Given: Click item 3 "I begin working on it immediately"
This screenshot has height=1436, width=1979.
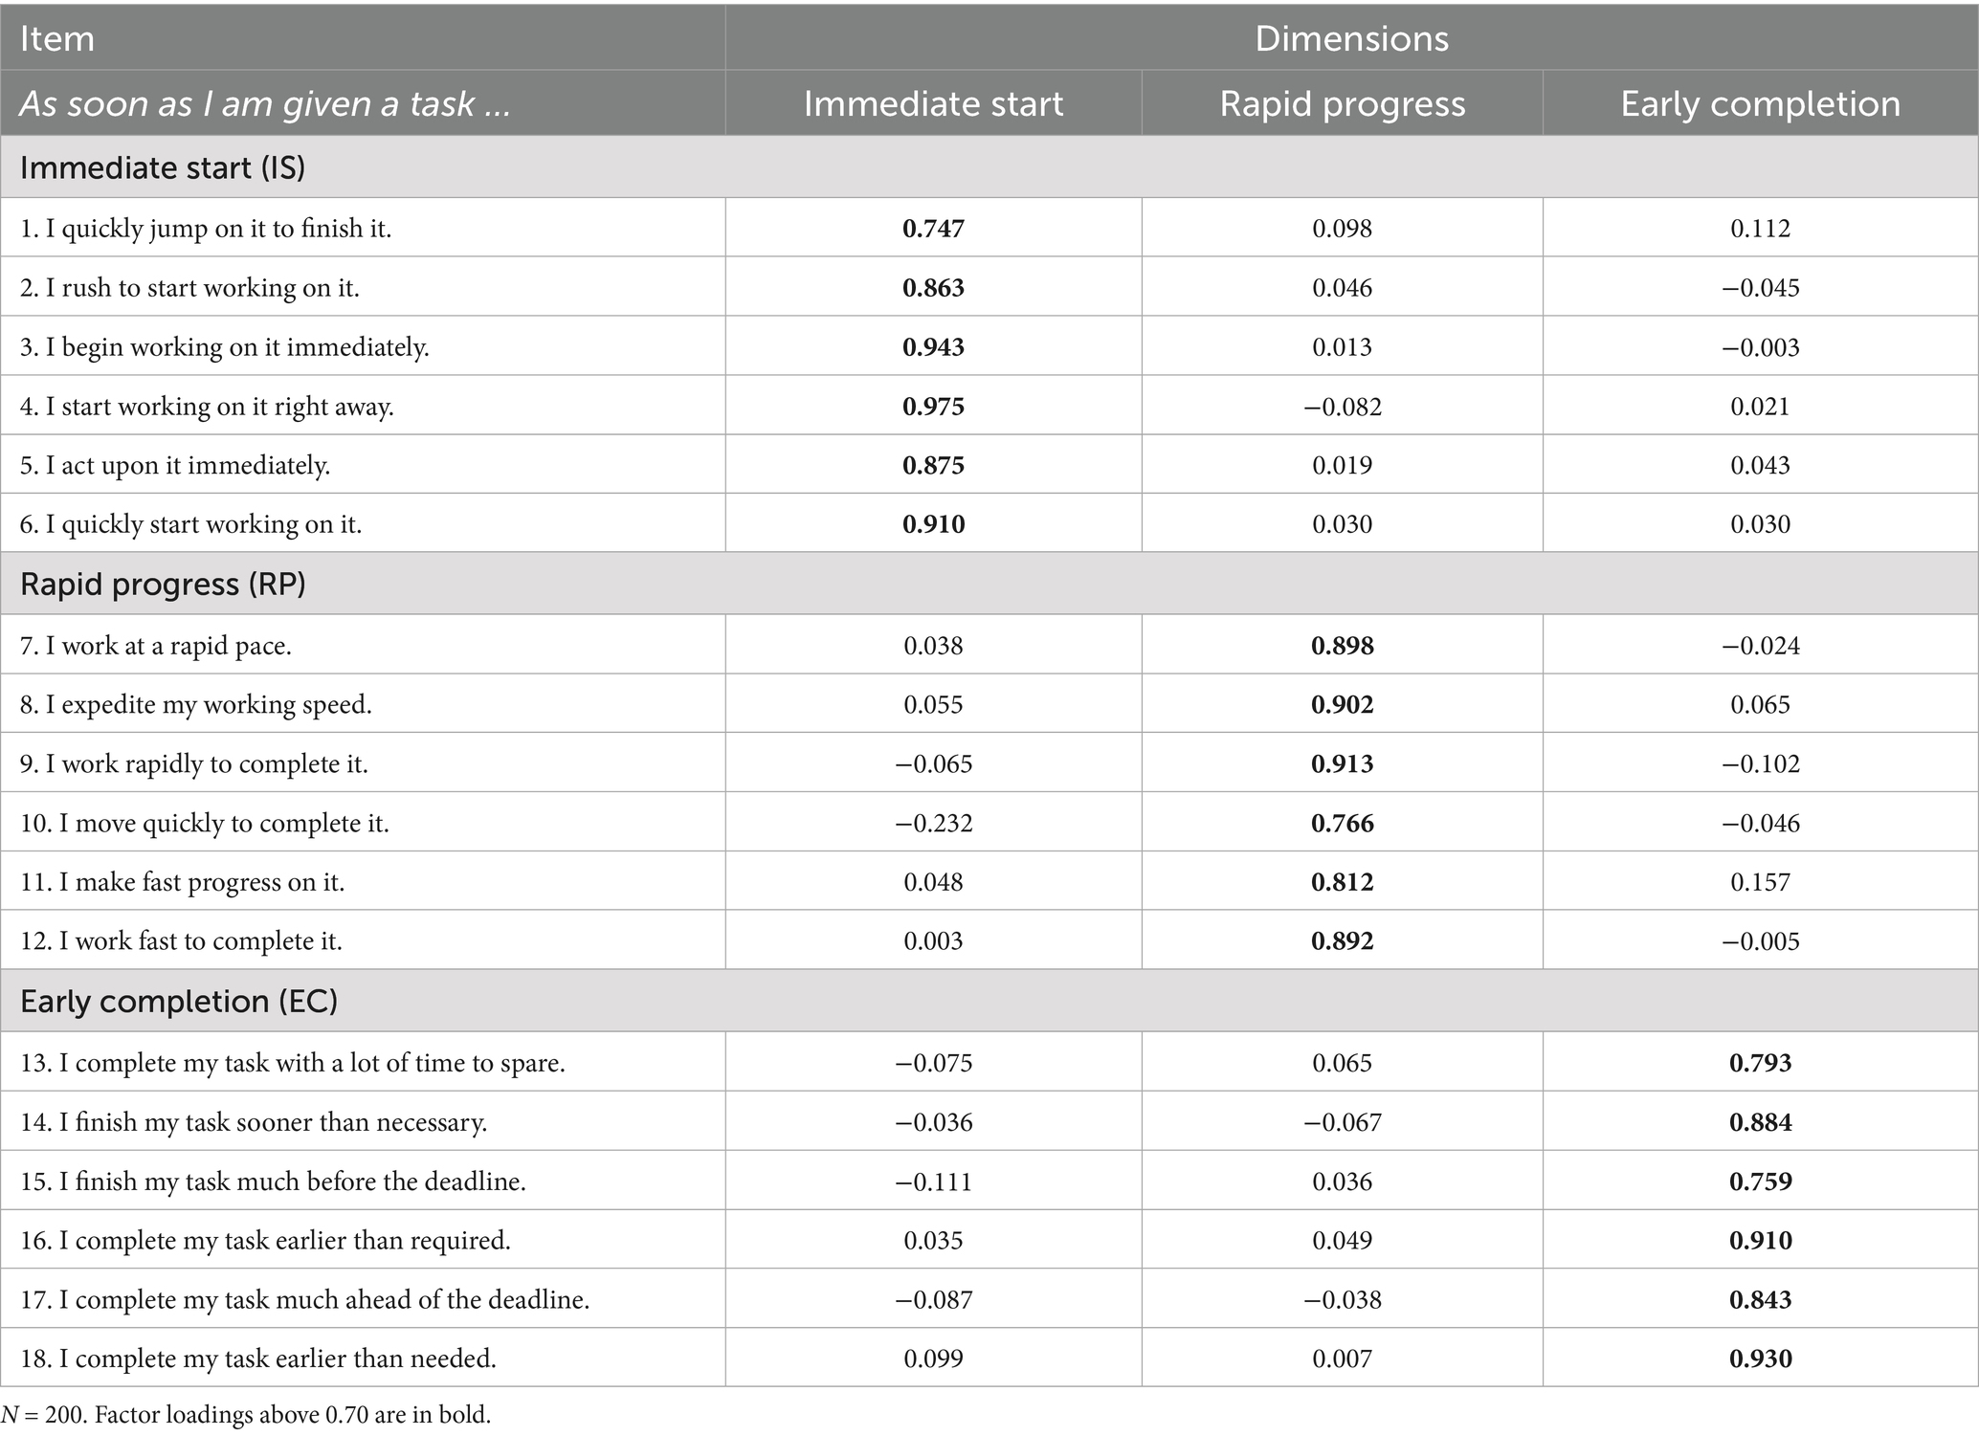Looking at the screenshot, I should [x=225, y=347].
